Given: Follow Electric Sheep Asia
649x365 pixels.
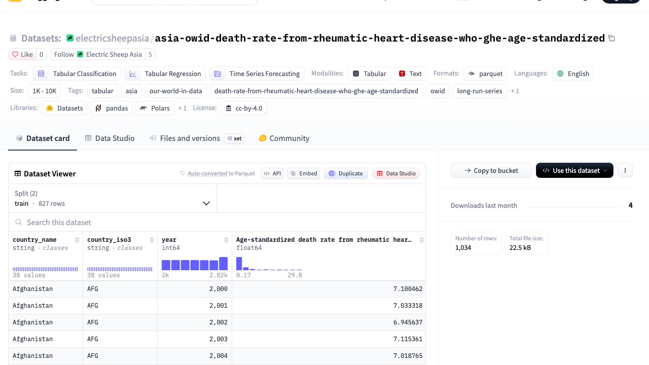Looking at the screenshot, I should [98, 54].
